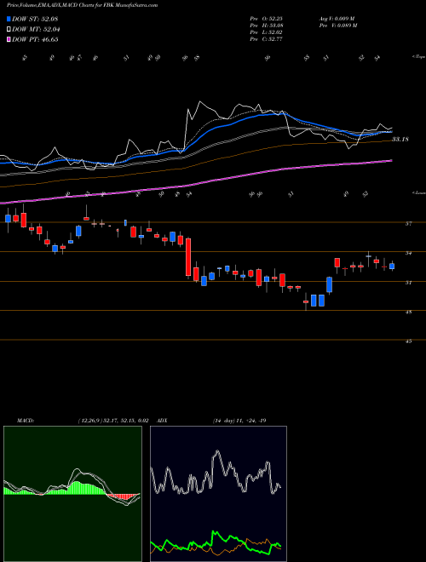Click the chart title mentioning MunafaSutra.com
The width and height of the screenshot is (426, 562).
point(83,6)
